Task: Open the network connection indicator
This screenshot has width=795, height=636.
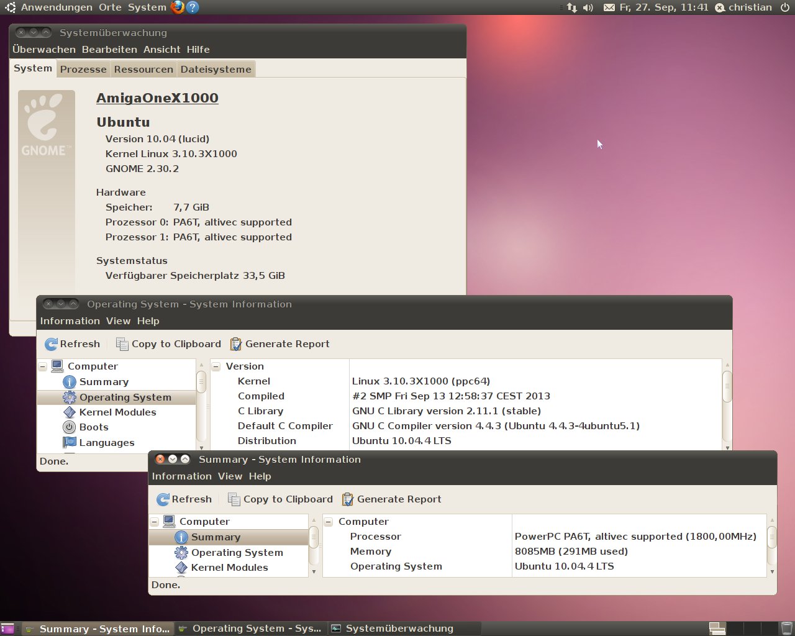Action: pyautogui.click(x=572, y=7)
